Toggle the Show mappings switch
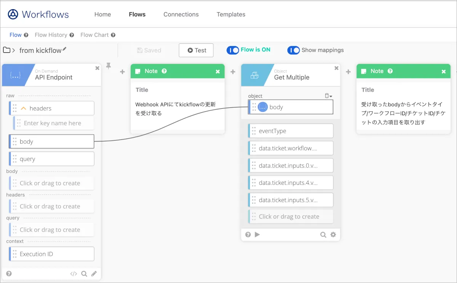457x283 pixels. [294, 50]
